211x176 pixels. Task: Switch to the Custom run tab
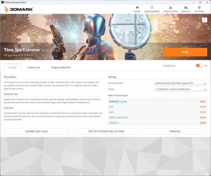pyautogui.click(x=34, y=67)
